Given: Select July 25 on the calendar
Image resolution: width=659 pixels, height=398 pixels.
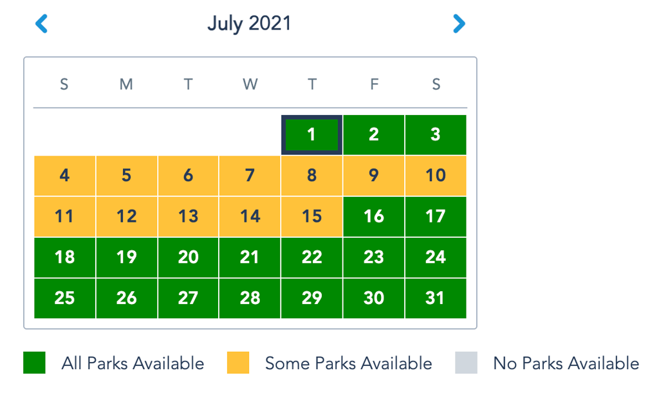Looking at the screenshot, I should 64,298.
